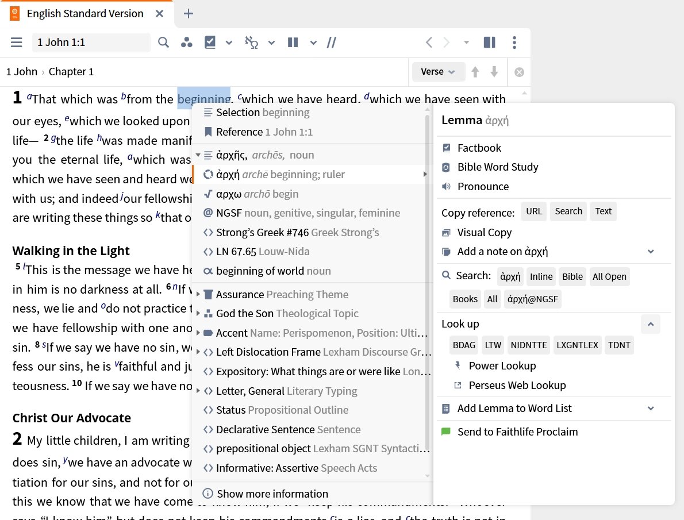Click the parallel resources double-slash icon
This screenshot has width=684, height=520.
point(332,43)
